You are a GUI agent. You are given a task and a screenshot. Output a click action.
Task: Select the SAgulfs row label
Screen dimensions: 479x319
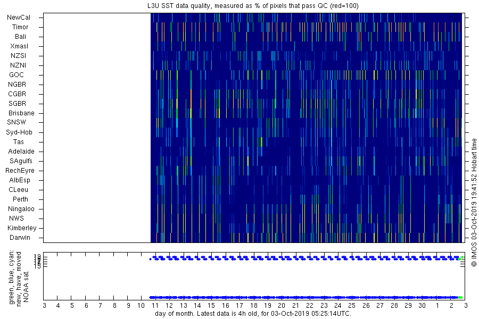click(21, 161)
